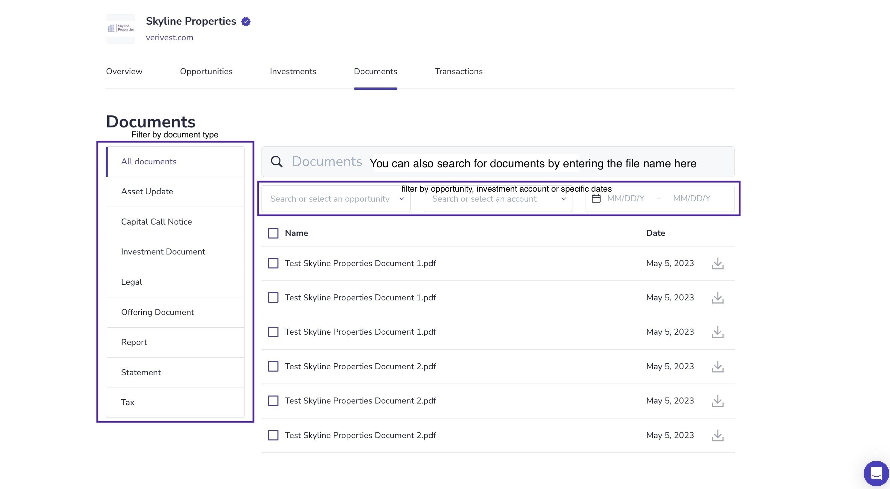890x489 pixels.
Task: Expand the opportunity dropdown chevron
Action: point(401,199)
